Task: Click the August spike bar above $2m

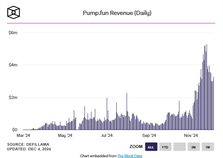Action: (x=127, y=111)
